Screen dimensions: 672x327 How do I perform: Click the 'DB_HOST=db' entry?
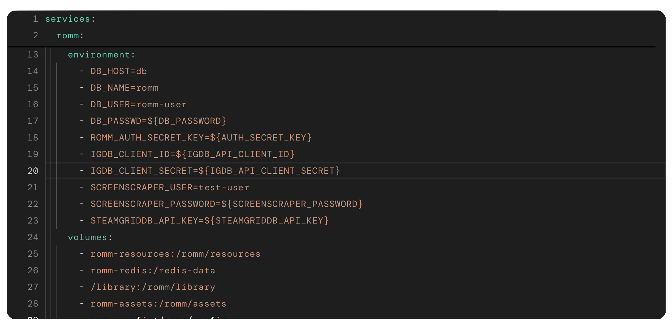(x=118, y=71)
